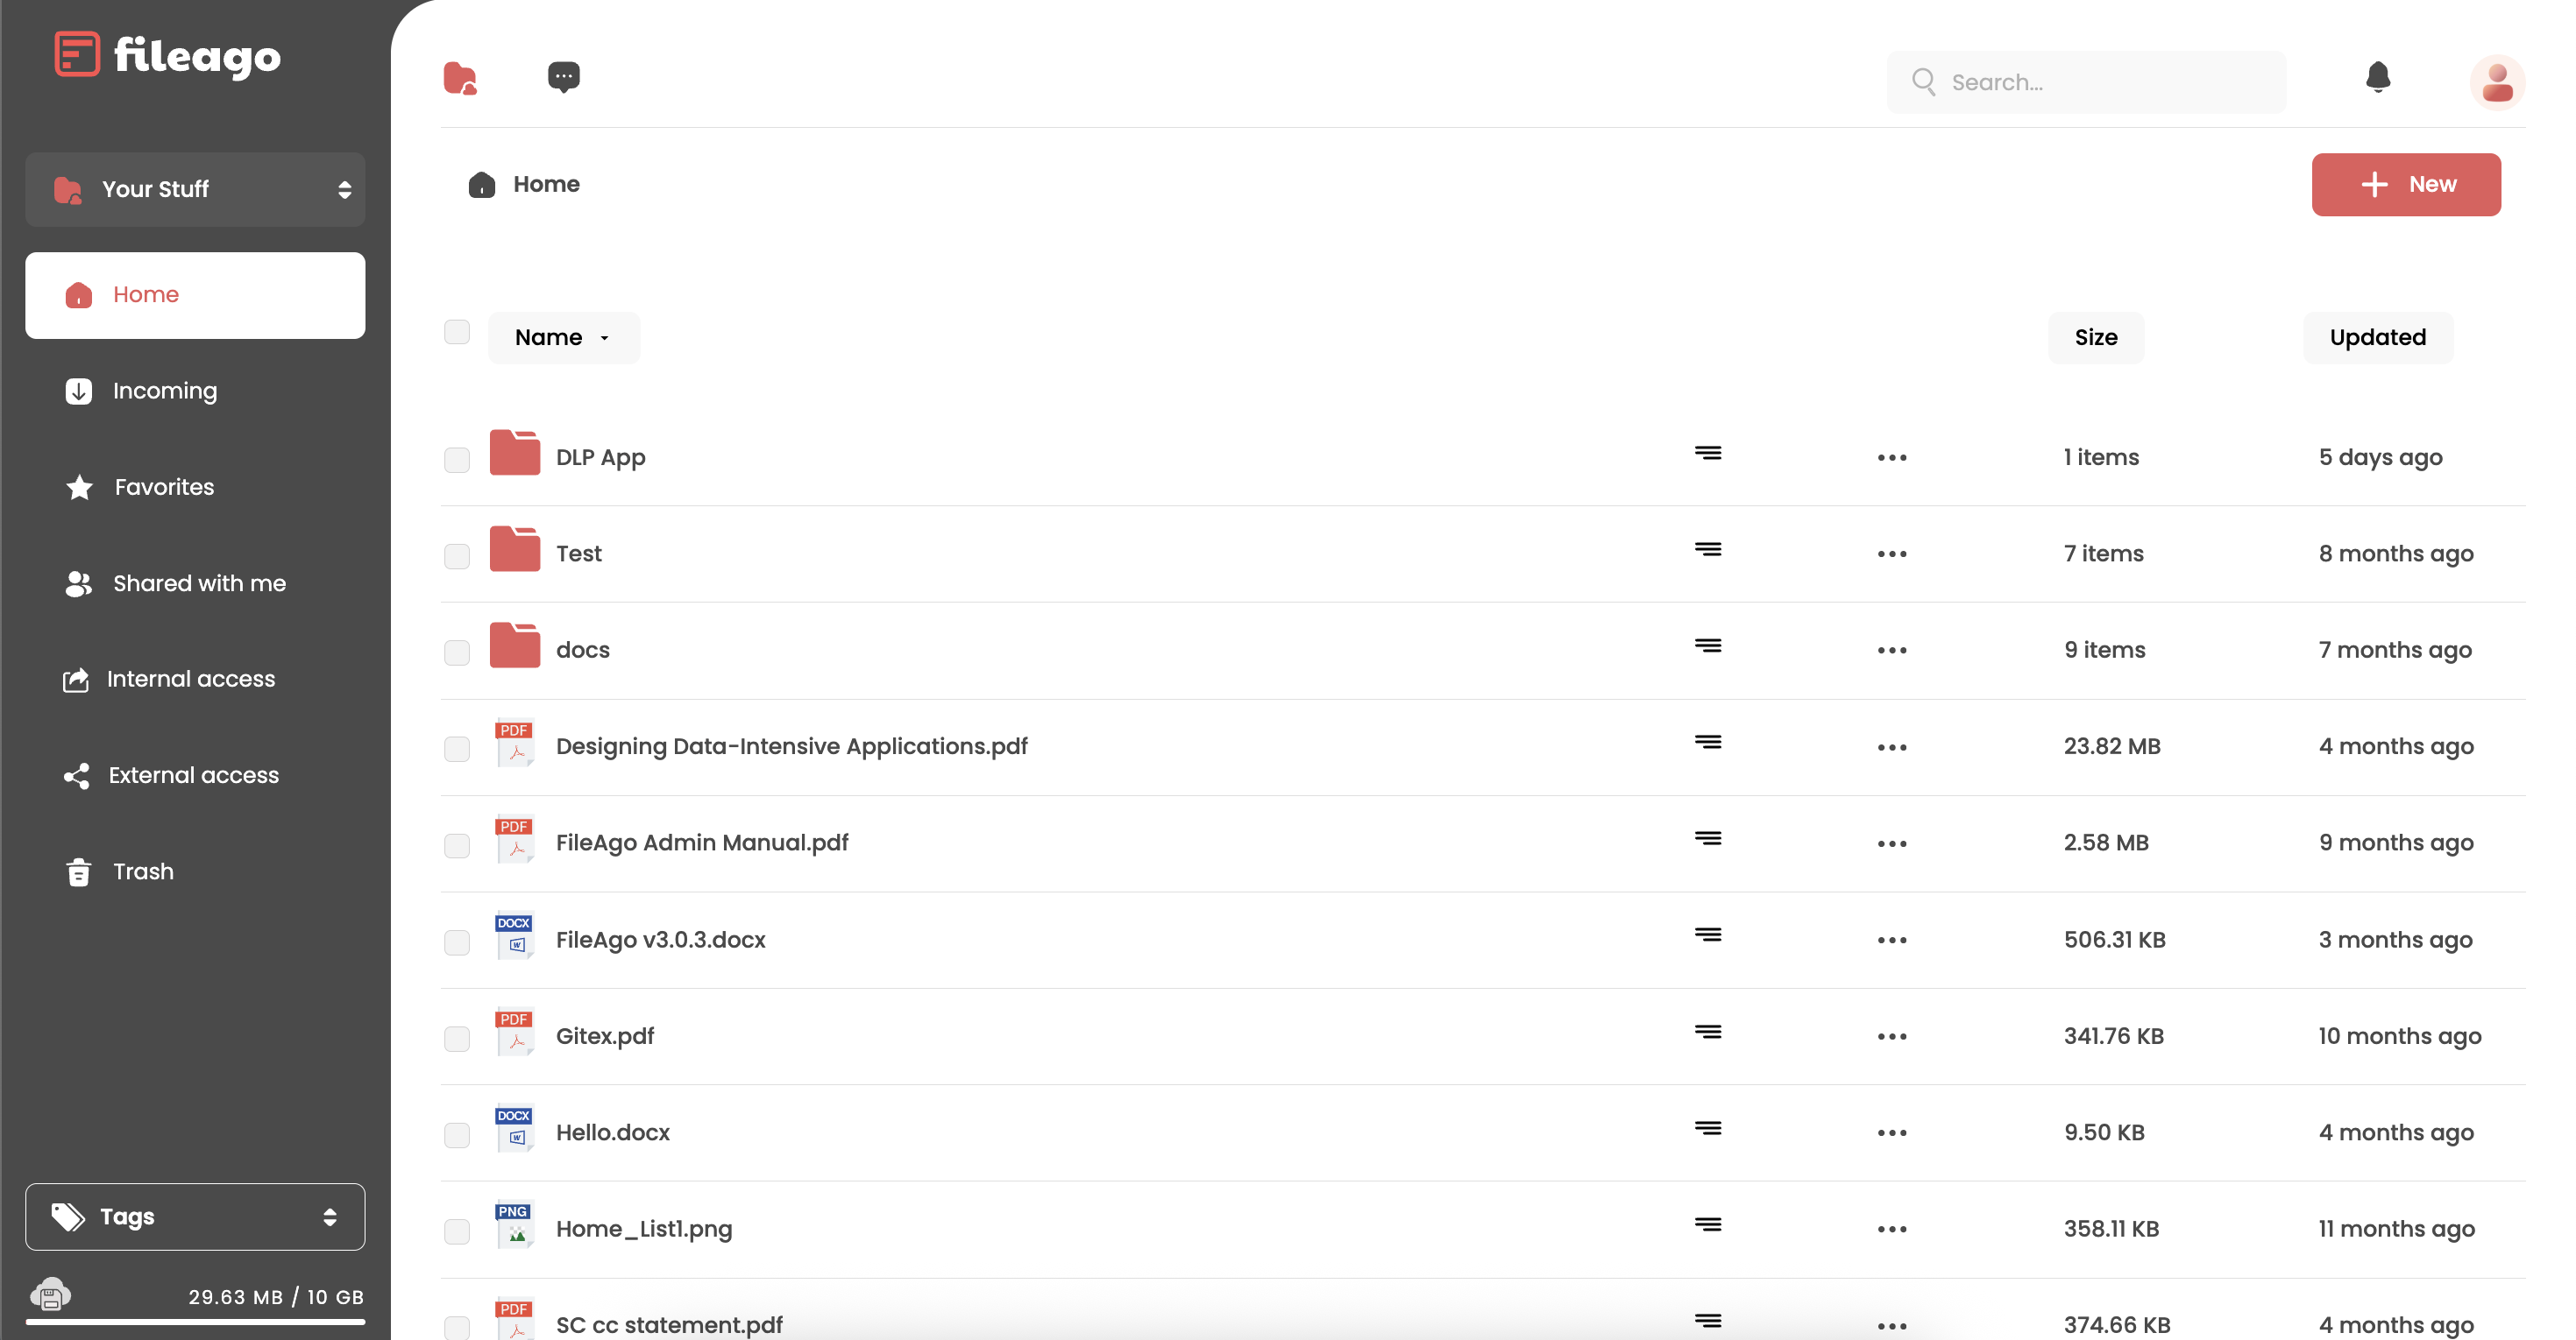
Task: Click the storage cloud icon
Action: click(x=50, y=1295)
